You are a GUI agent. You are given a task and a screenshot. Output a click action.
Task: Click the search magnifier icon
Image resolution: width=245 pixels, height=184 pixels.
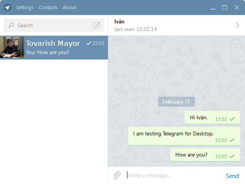point(11,25)
